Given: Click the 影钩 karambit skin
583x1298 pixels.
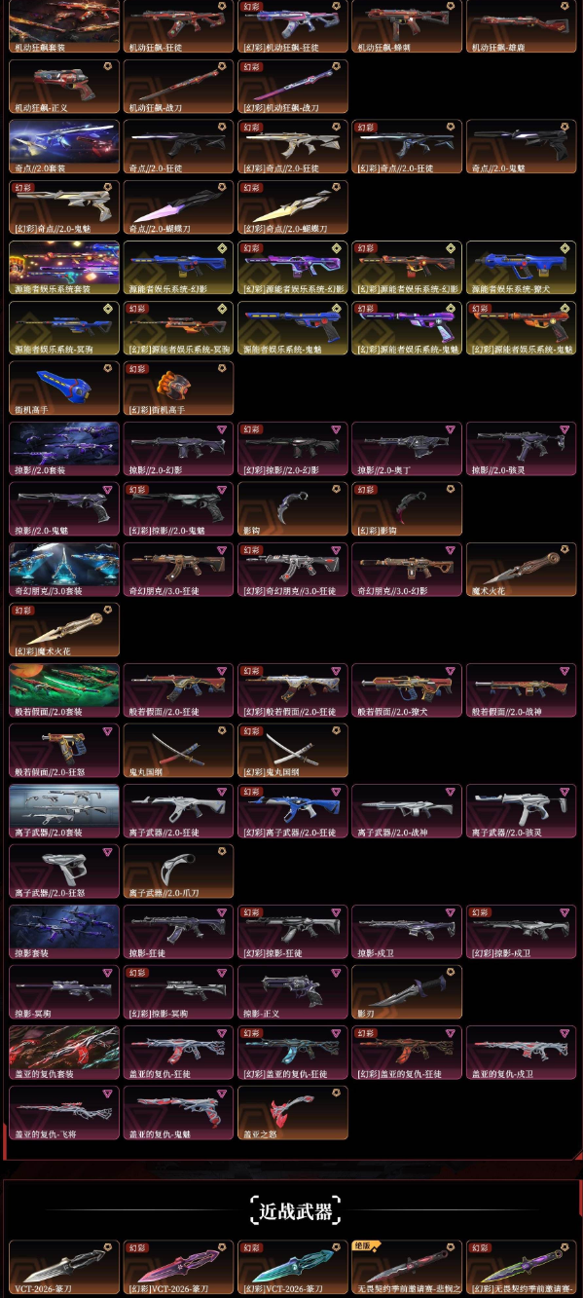Looking at the screenshot, I should click(293, 509).
